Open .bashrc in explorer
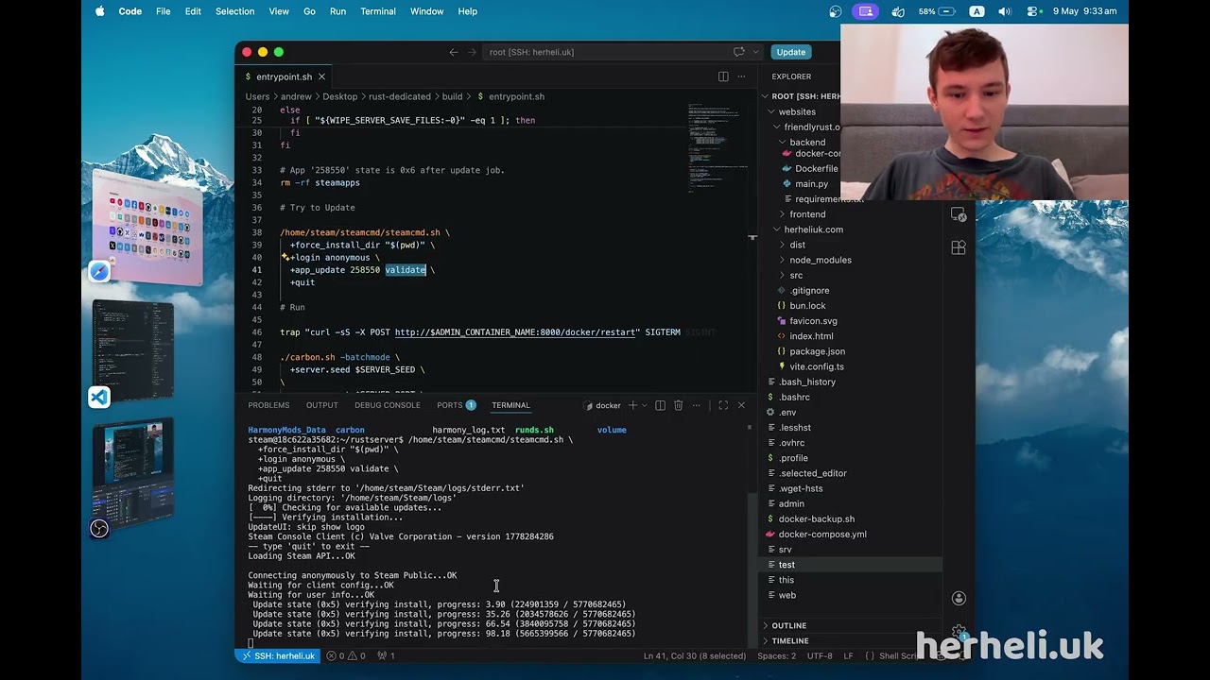The width and height of the screenshot is (1210, 680). [x=794, y=398]
